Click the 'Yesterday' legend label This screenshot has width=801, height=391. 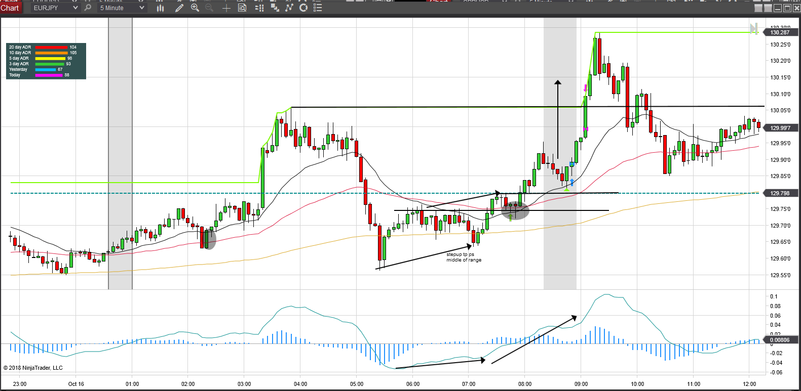(18, 70)
